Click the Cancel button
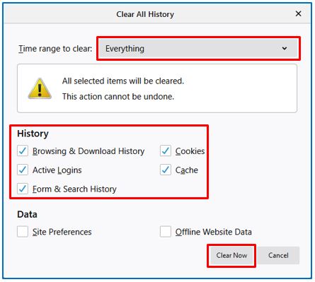Image resolution: width=315 pixels, height=282 pixels. (x=278, y=256)
